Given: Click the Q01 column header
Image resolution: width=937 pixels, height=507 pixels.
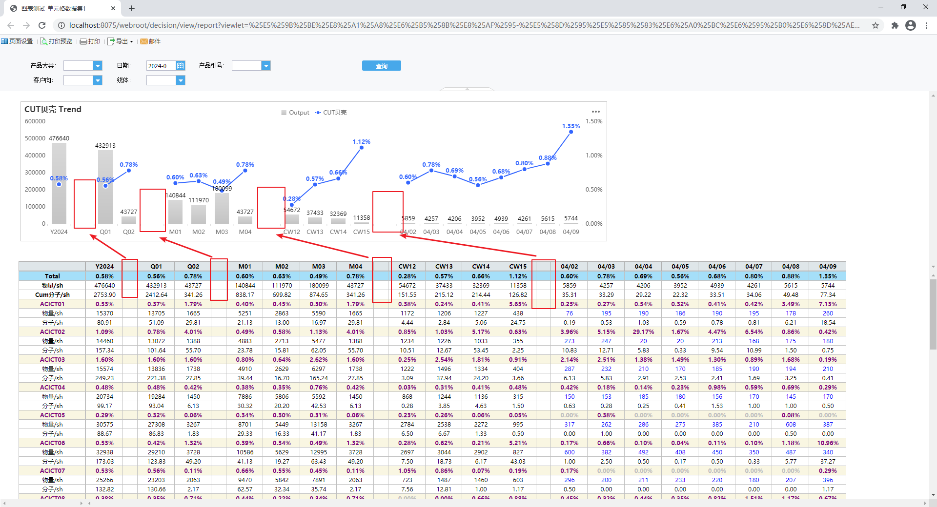Looking at the screenshot, I should pyautogui.click(x=156, y=267).
